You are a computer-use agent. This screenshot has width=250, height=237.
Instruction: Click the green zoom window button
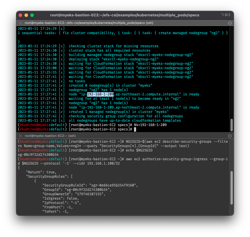pyautogui.click(x=32, y=15)
